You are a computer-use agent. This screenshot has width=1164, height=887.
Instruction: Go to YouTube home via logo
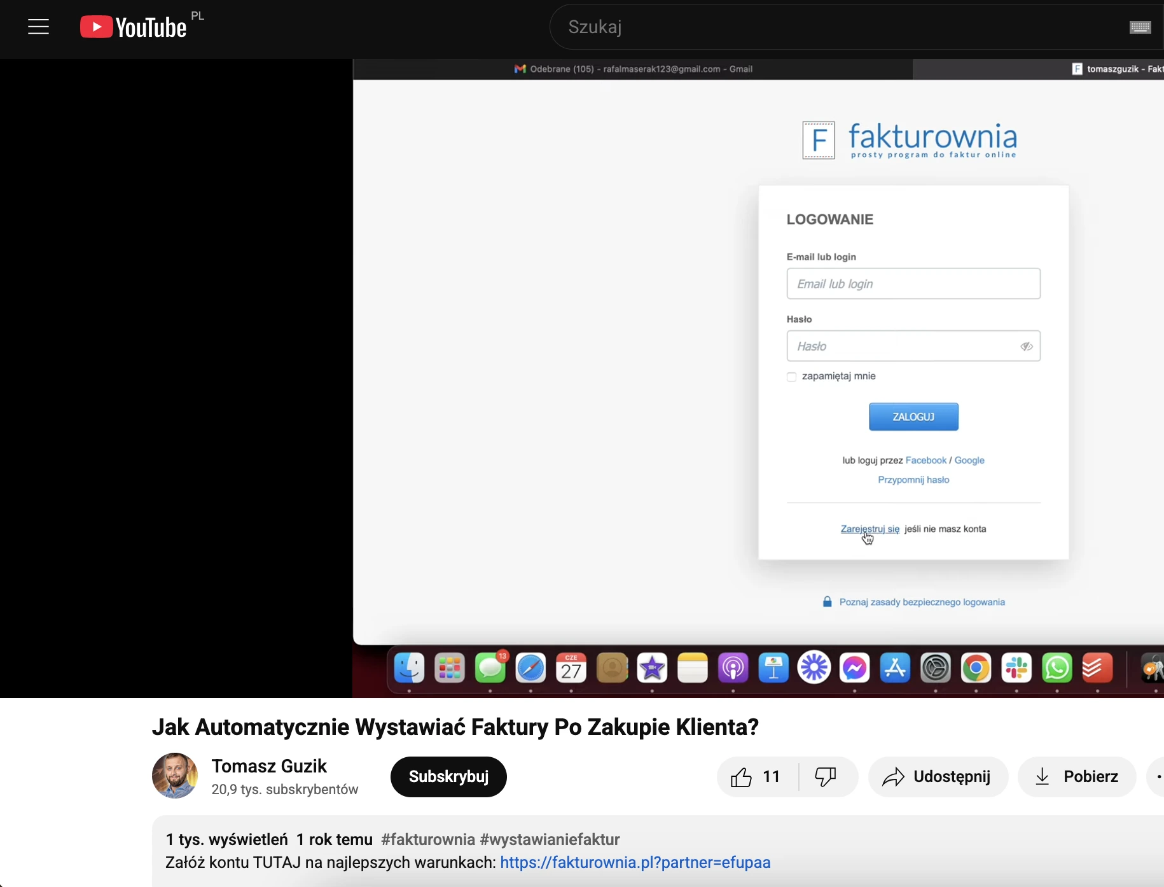click(x=134, y=27)
